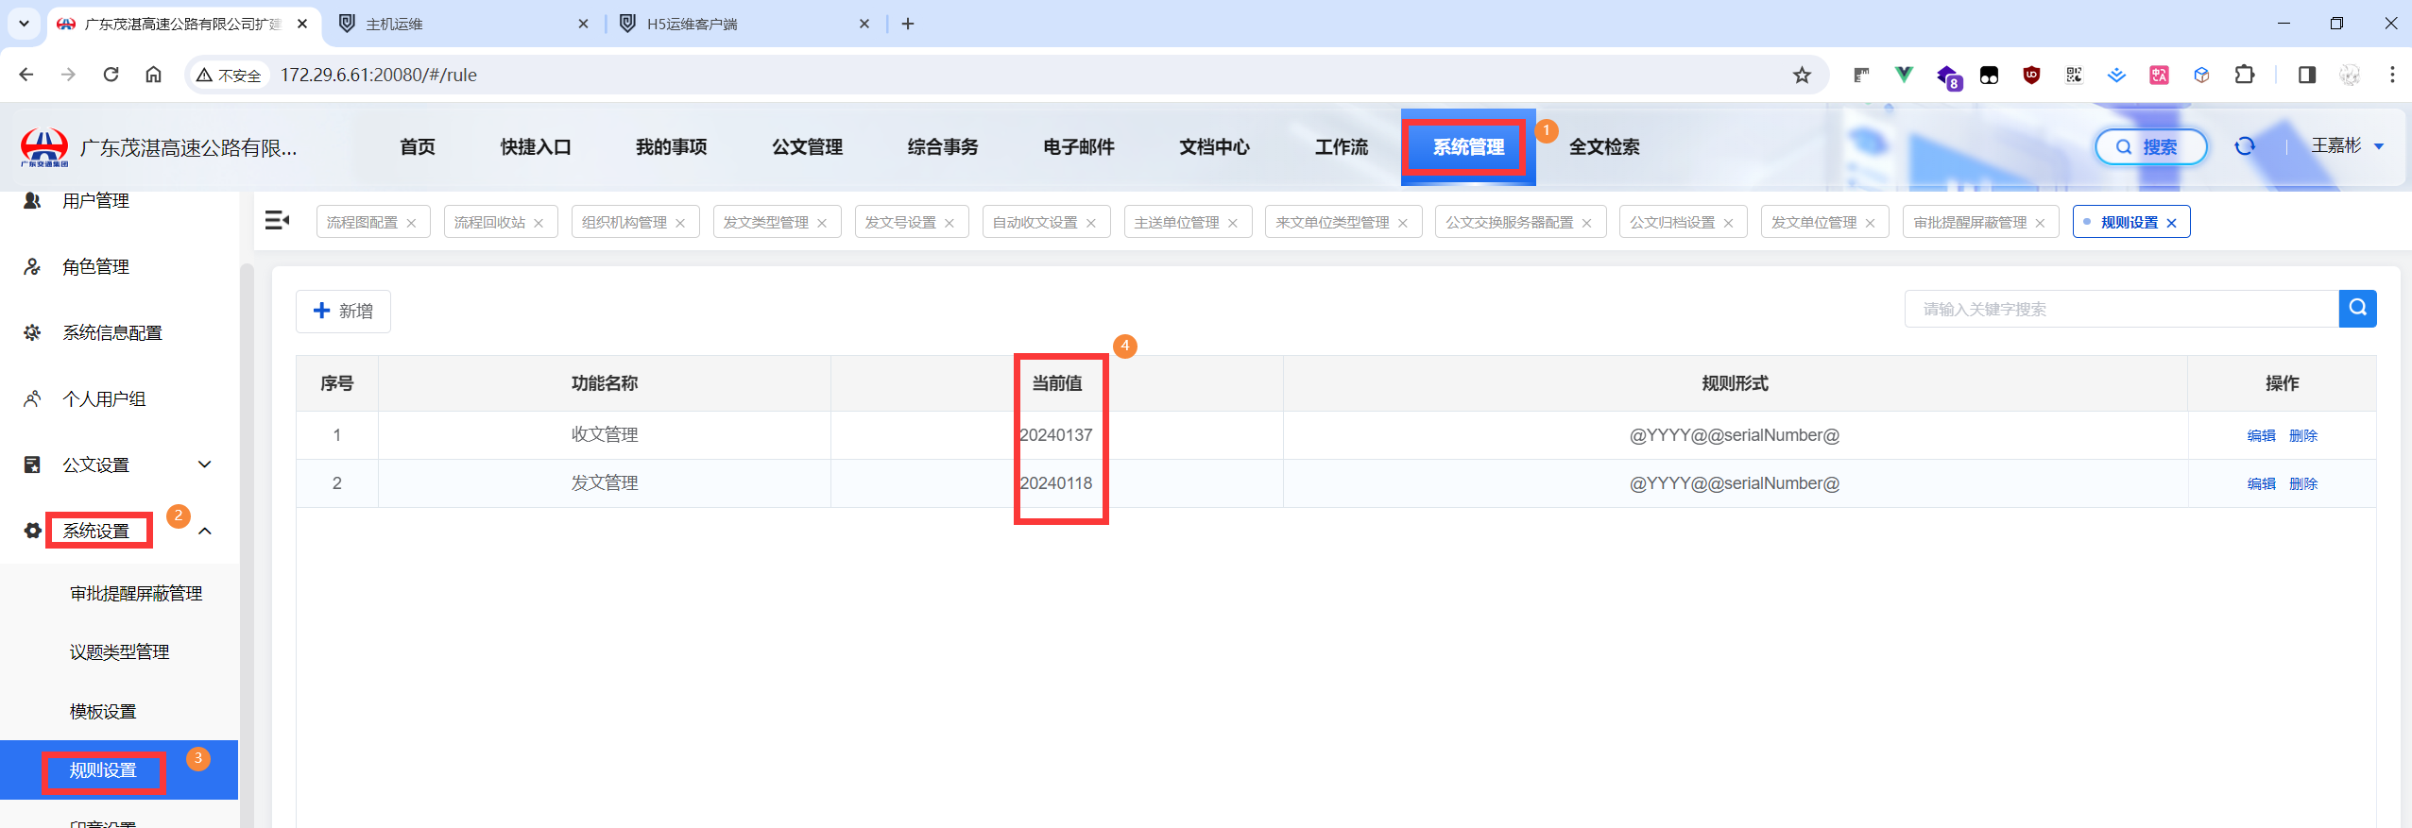Click the 搜索 button in the header

click(x=2151, y=146)
